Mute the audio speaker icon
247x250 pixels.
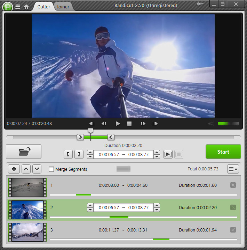[211, 124]
